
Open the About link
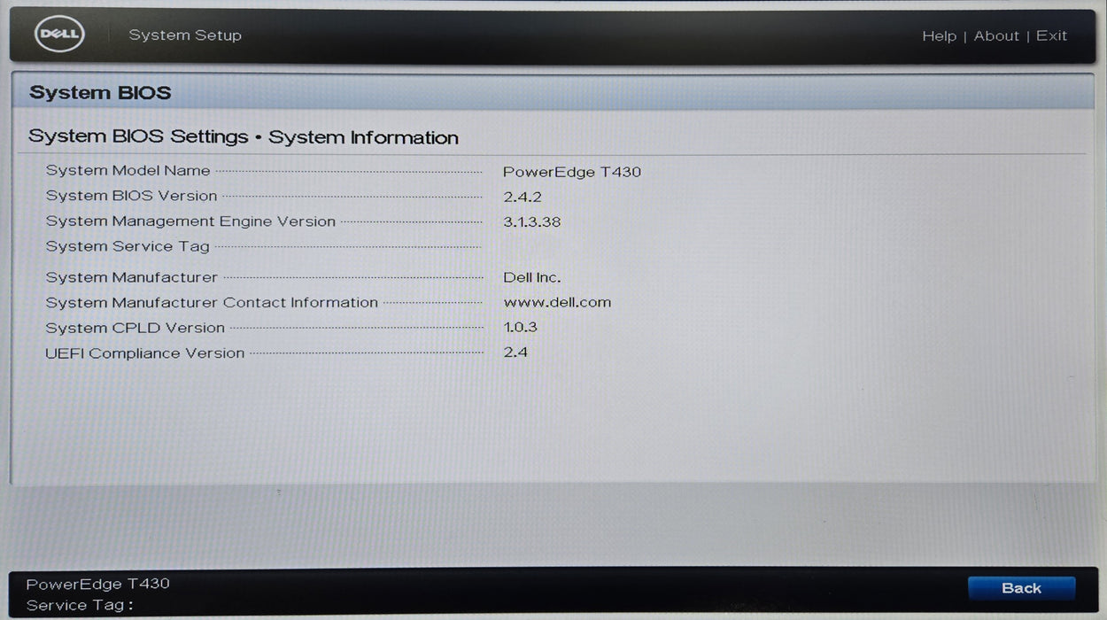pyautogui.click(x=996, y=36)
